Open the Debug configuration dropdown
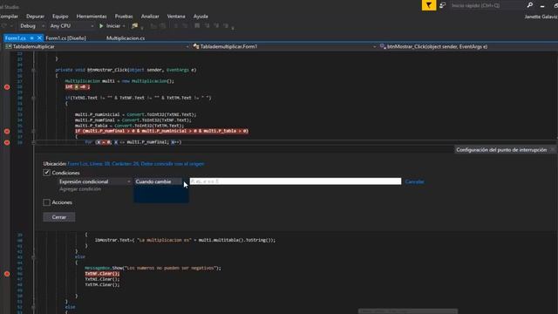The image size is (558, 314). coord(32,26)
